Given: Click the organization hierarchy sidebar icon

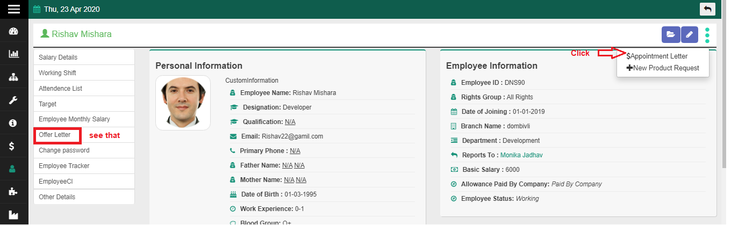Looking at the screenshot, I should click(x=14, y=77).
